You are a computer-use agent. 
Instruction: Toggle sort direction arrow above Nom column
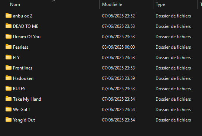coord(54,1)
